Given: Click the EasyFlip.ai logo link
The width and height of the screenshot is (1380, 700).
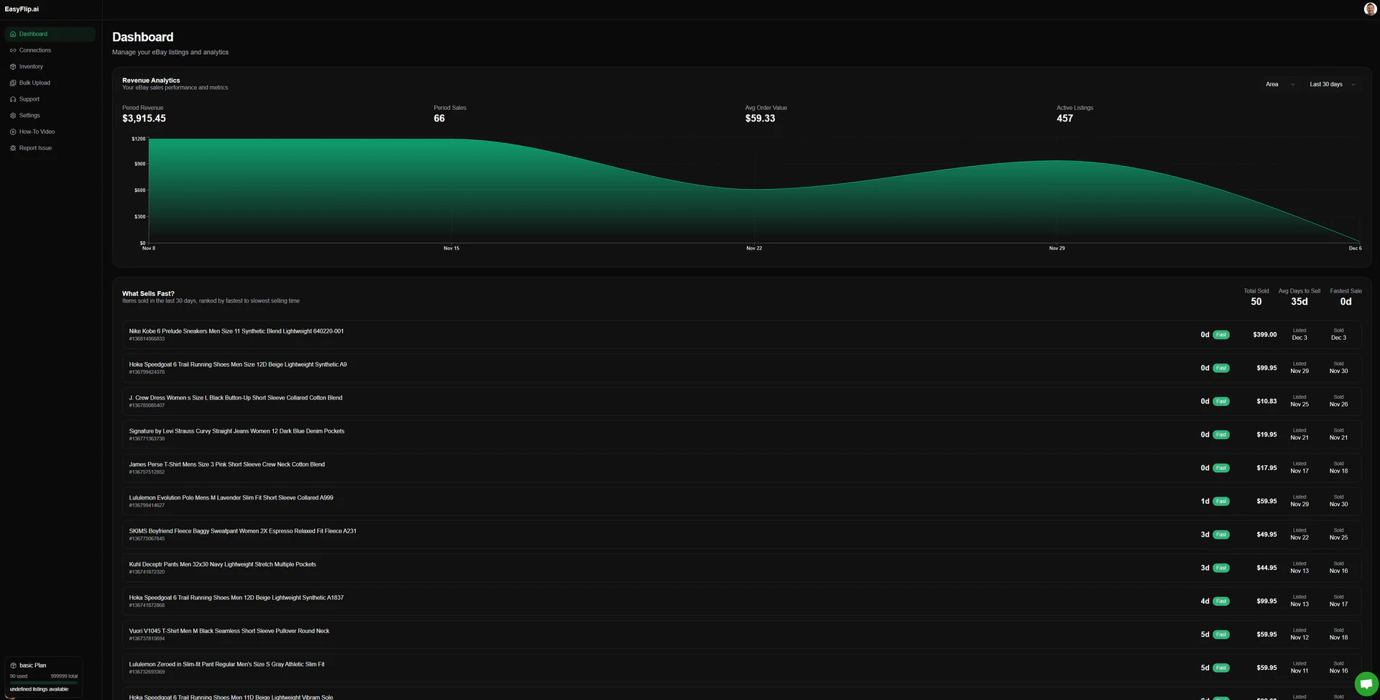Looking at the screenshot, I should tap(22, 9).
